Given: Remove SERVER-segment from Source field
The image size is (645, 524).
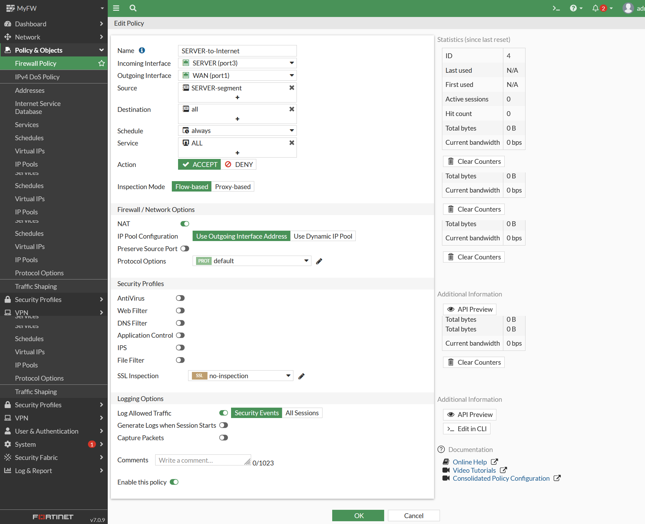Looking at the screenshot, I should click(x=292, y=88).
